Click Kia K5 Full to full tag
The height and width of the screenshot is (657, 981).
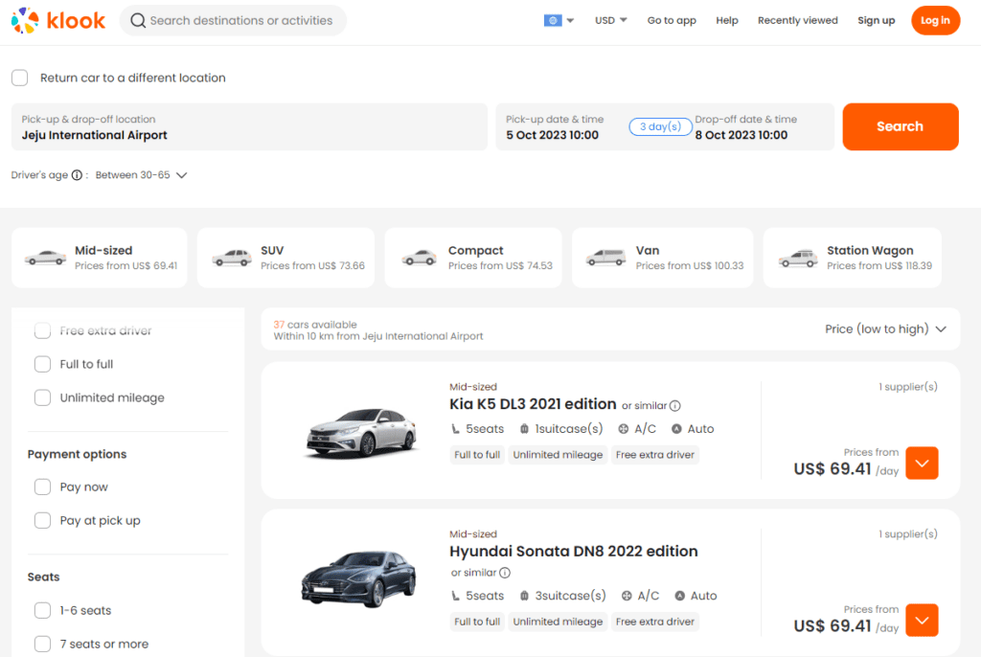[477, 455]
